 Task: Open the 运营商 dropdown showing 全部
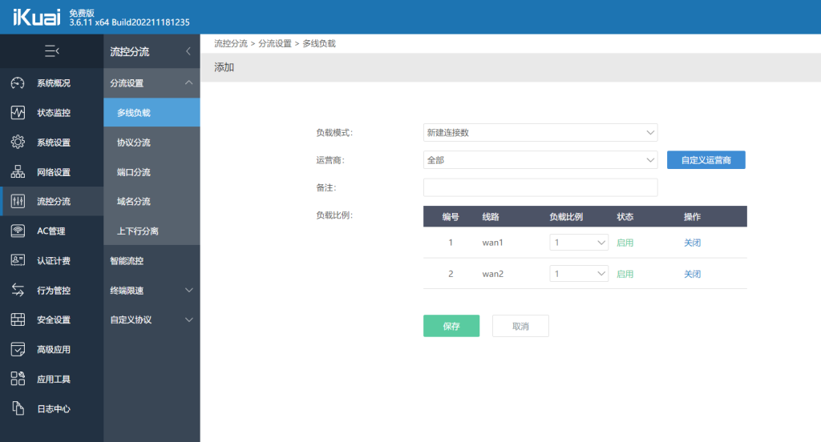(540, 160)
